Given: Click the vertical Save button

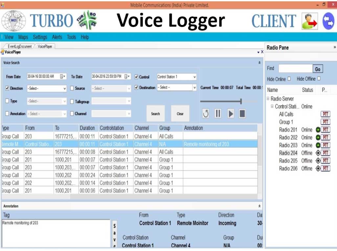Looking at the screenshot, I should click(115, 235).
